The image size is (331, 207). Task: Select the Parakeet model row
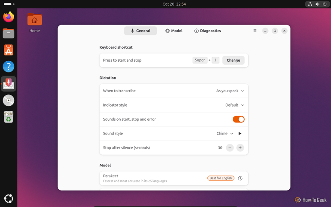[x=174, y=178]
